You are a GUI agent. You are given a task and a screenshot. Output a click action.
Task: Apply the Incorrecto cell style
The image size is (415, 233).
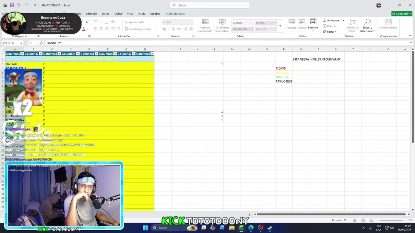click(243, 29)
